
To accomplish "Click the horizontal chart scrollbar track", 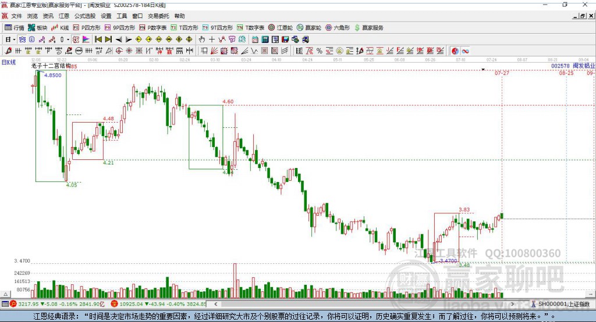I will 364,304.
